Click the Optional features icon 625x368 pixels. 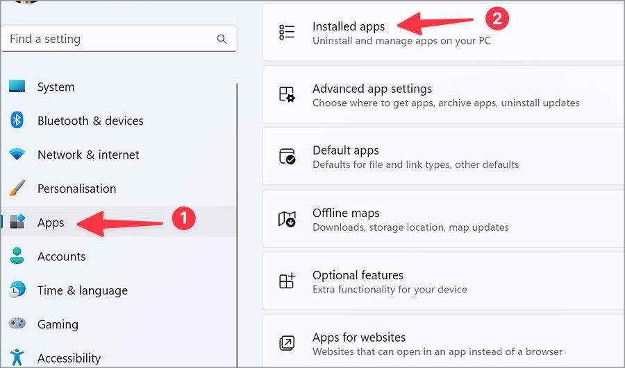point(287,281)
